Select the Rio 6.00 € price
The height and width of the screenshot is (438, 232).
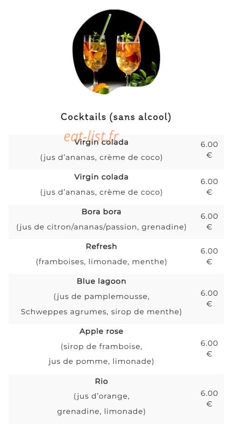(x=209, y=398)
